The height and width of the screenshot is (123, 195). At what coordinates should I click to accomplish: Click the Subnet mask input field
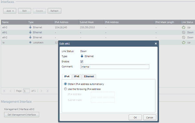103,100
